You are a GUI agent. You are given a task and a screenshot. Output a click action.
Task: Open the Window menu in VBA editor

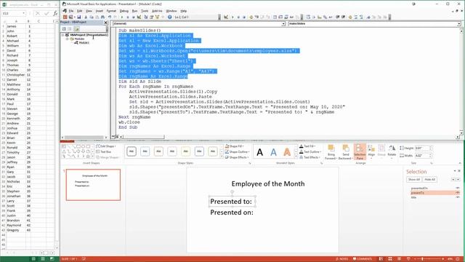(x=171, y=11)
